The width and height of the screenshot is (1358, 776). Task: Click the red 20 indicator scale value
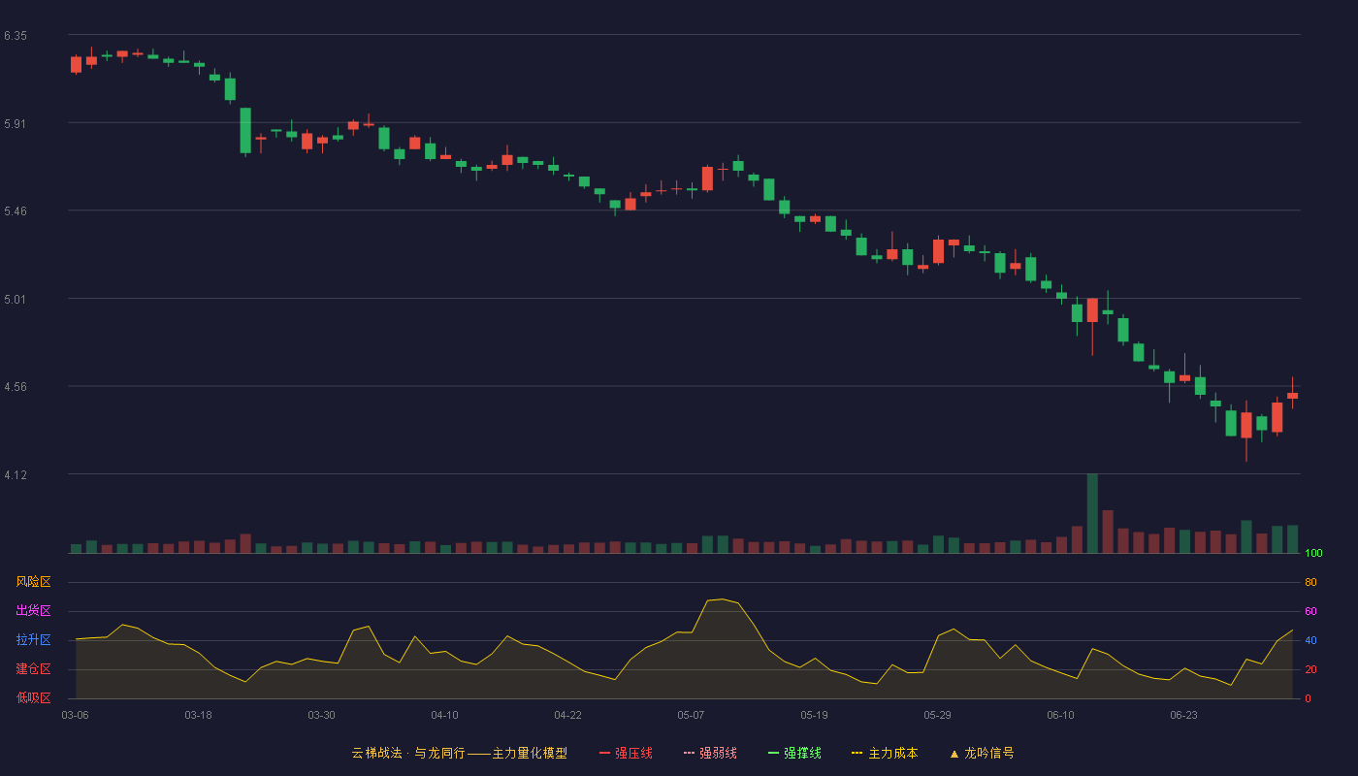[x=1311, y=669]
